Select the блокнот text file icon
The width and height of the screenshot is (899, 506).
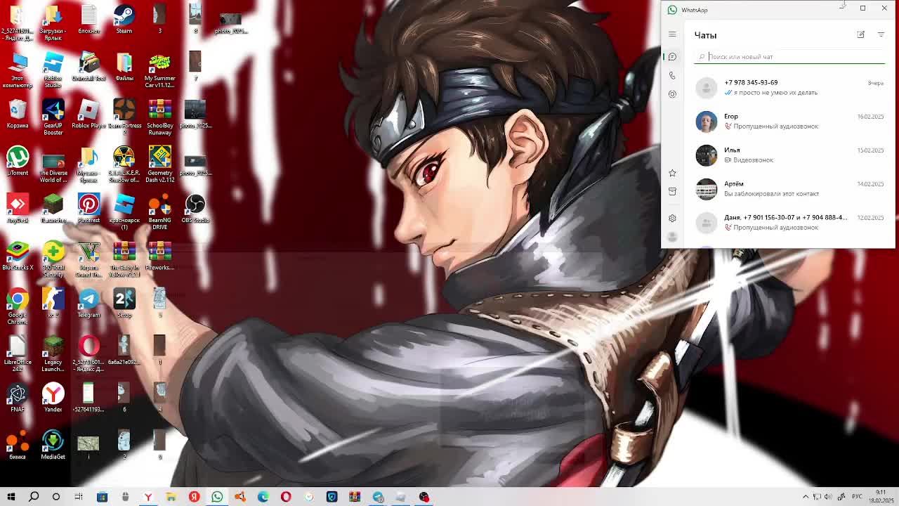point(88,20)
